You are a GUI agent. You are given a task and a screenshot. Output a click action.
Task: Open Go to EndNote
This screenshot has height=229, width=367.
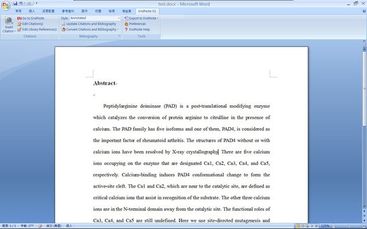[x=31, y=18]
